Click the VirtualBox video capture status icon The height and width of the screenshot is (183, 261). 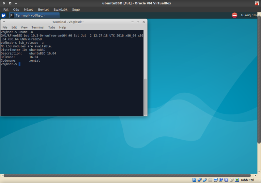click(x=221, y=180)
